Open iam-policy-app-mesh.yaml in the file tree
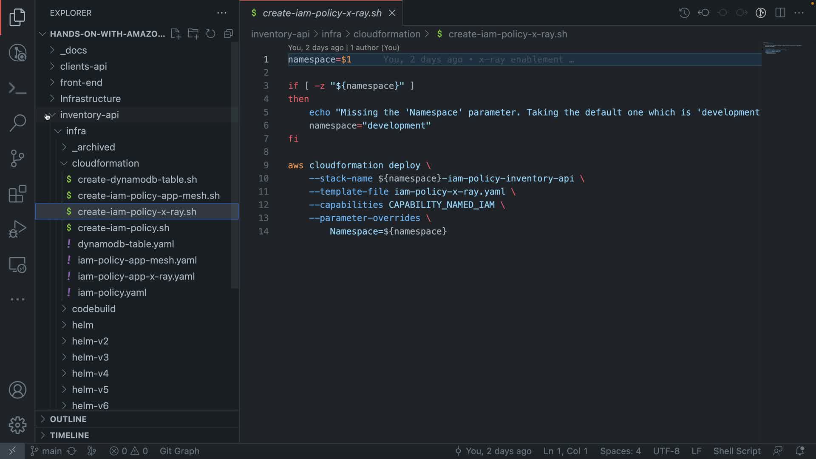This screenshot has width=816, height=459. [x=137, y=260]
